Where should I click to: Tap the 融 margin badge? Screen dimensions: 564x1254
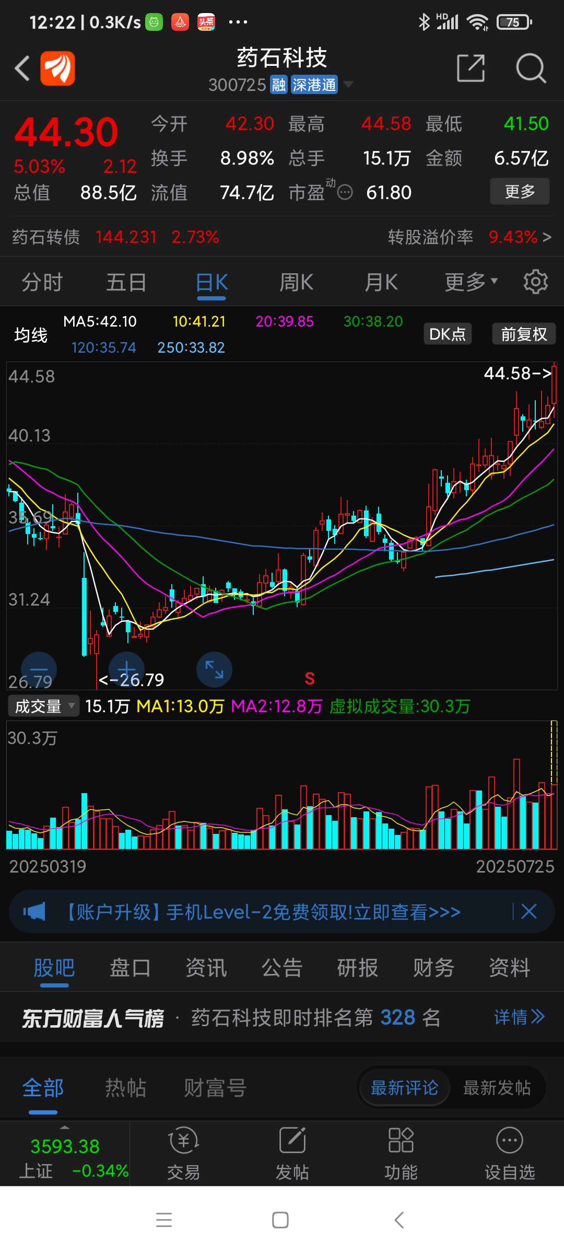(279, 85)
